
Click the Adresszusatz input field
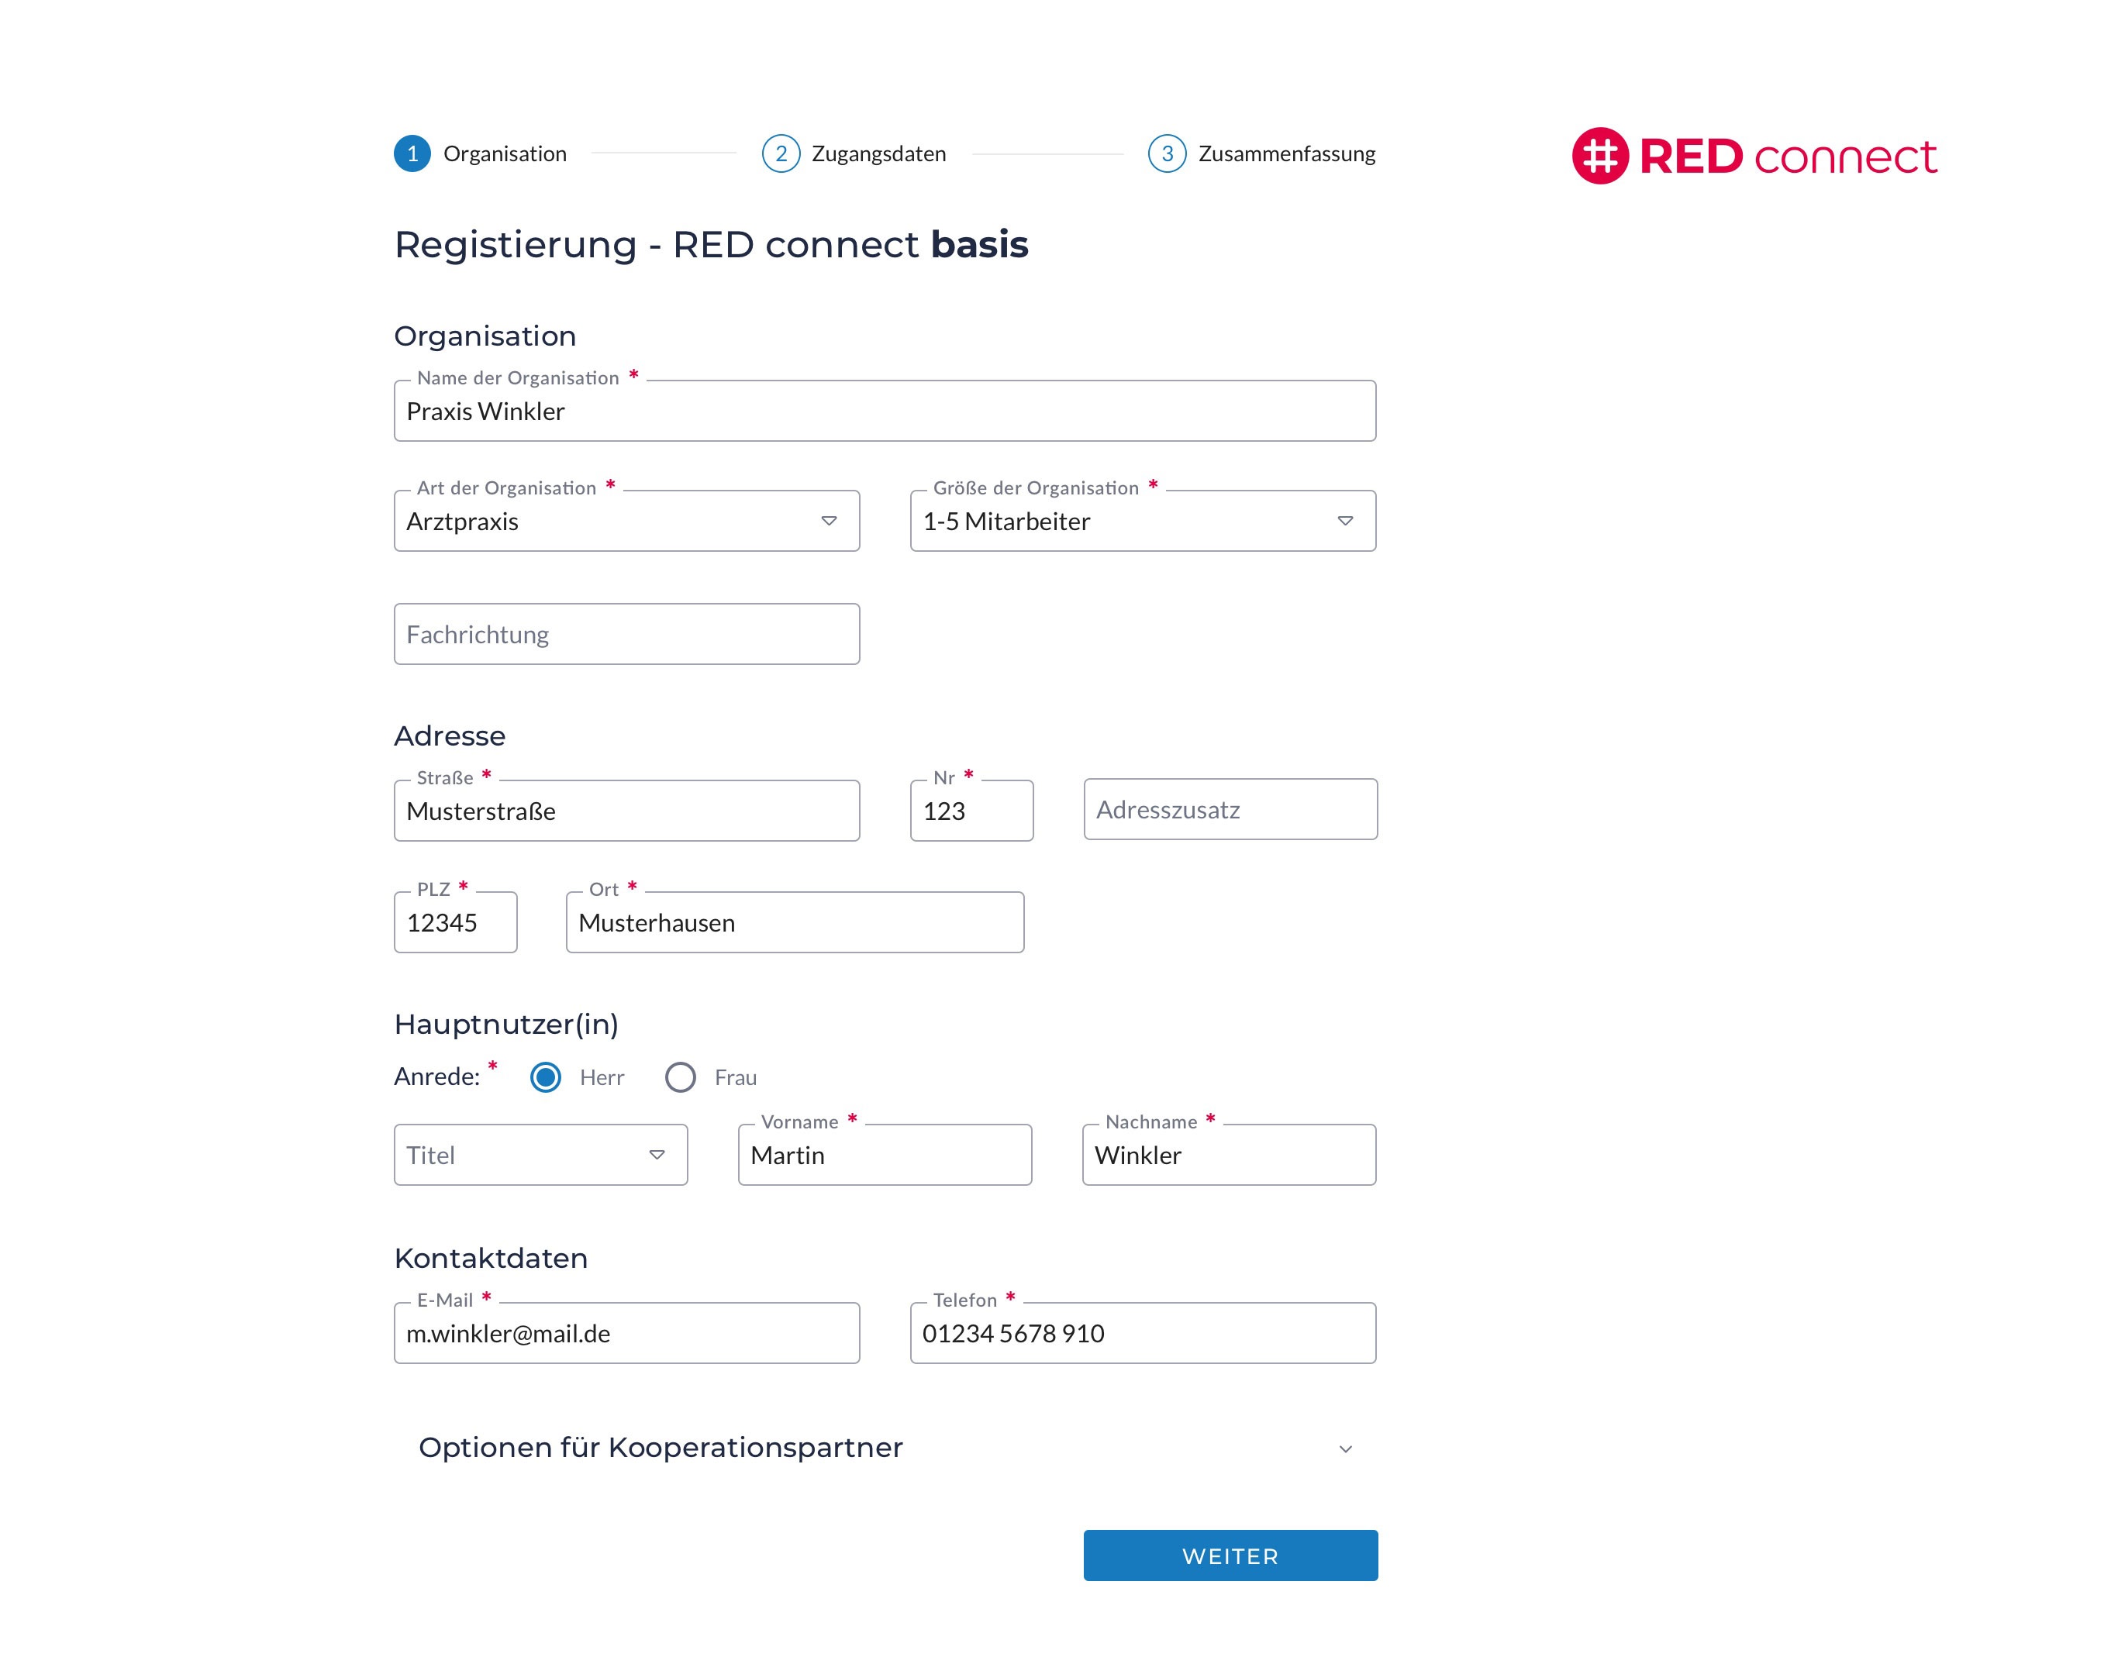(x=1230, y=810)
